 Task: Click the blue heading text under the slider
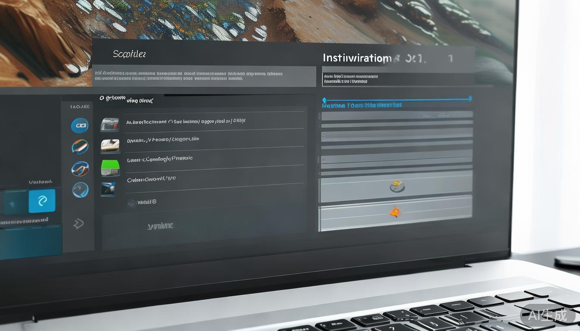pyautogui.click(x=362, y=106)
